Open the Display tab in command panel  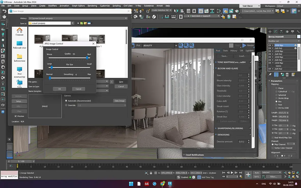(x=293, y=31)
